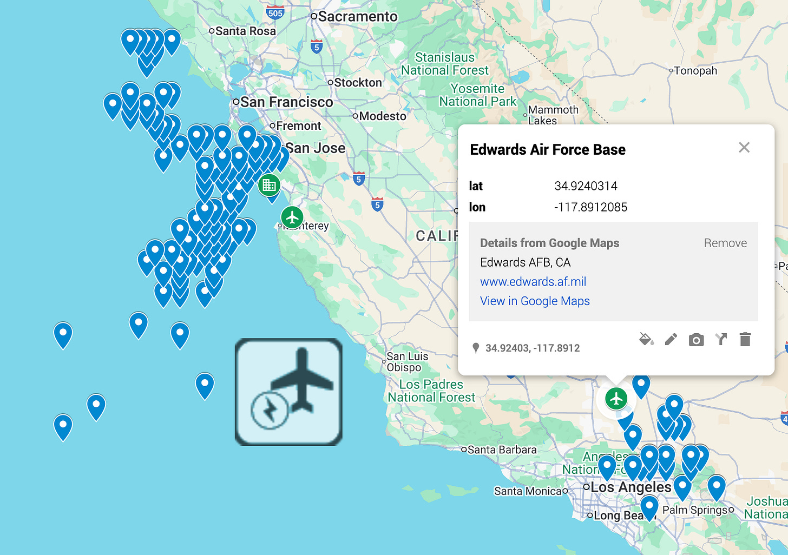This screenshot has height=555, width=788.
Task: Click the Tonopah city label
Action: click(x=695, y=71)
